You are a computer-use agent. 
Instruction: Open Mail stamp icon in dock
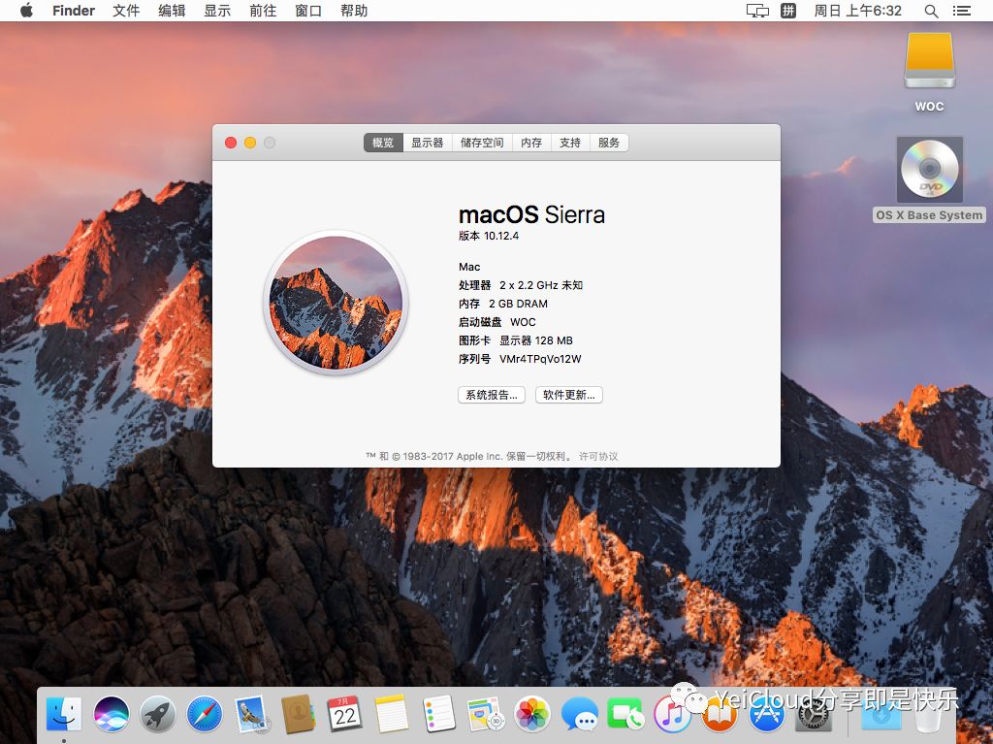(251, 714)
